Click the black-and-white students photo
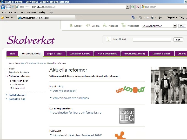Image resolution: width=187 pixels, height=140 pixels. click(169, 85)
